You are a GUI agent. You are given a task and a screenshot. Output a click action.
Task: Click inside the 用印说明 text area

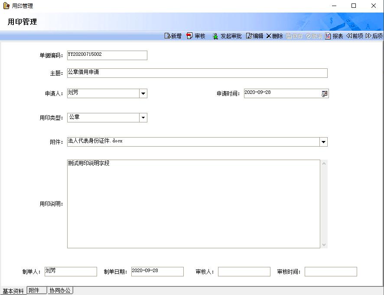[x=193, y=204]
